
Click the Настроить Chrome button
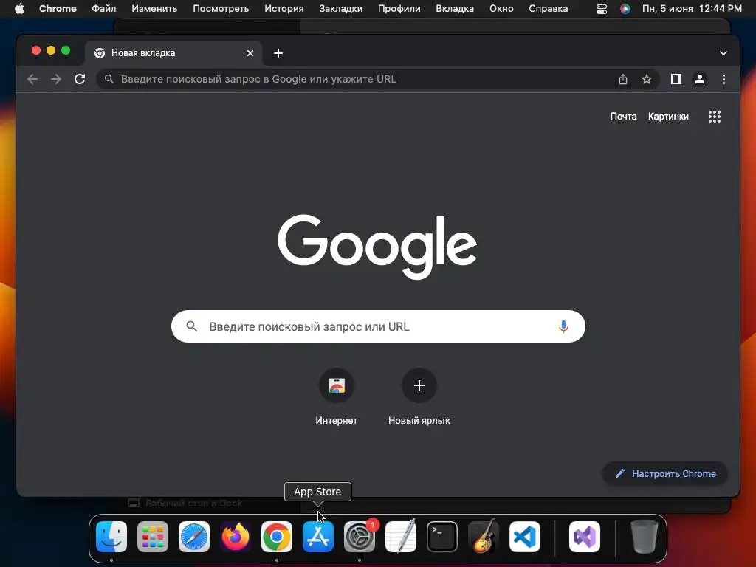click(665, 473)
